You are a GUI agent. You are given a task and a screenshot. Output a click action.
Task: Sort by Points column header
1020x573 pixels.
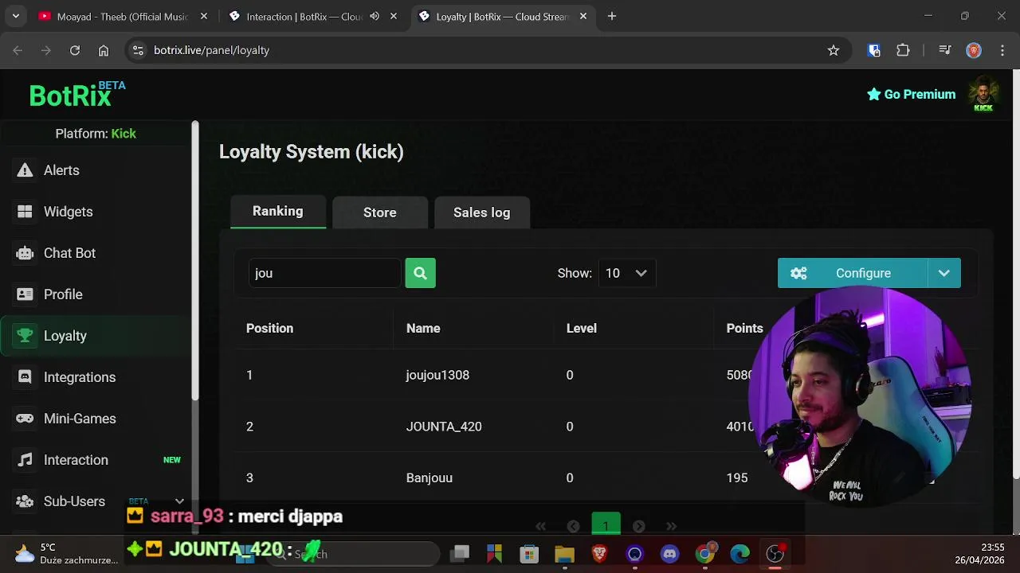744,328
